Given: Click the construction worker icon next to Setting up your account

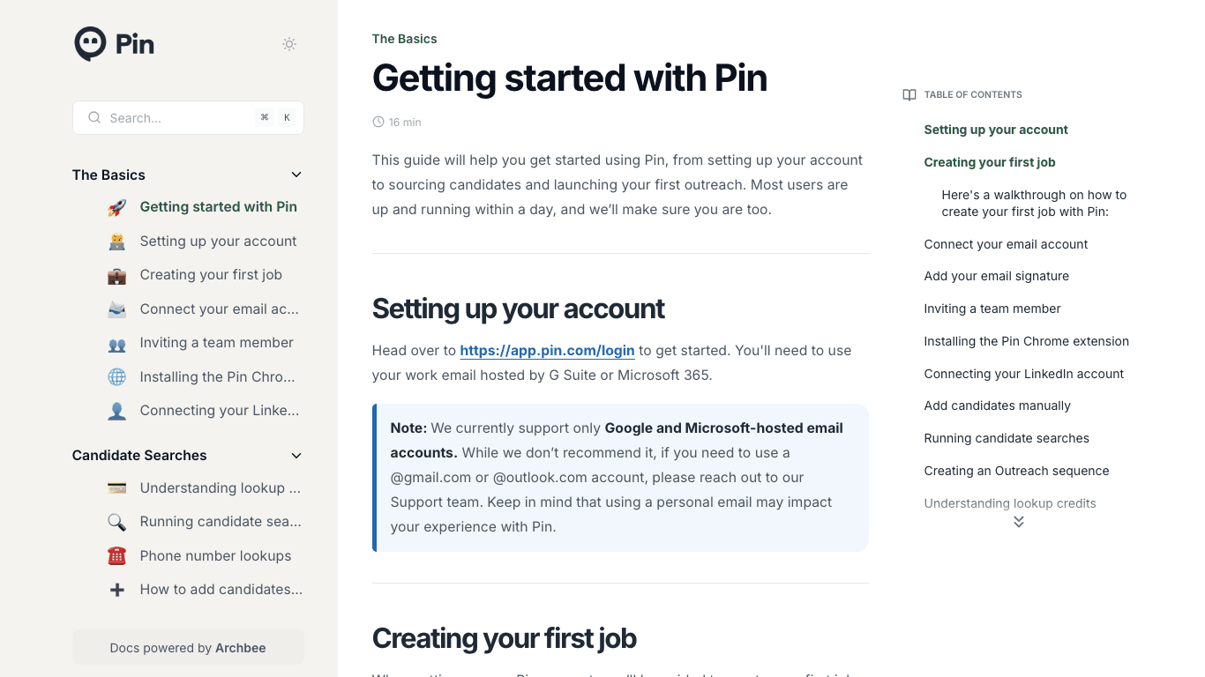Looking at the screenshot, I should tap(116, 241).
